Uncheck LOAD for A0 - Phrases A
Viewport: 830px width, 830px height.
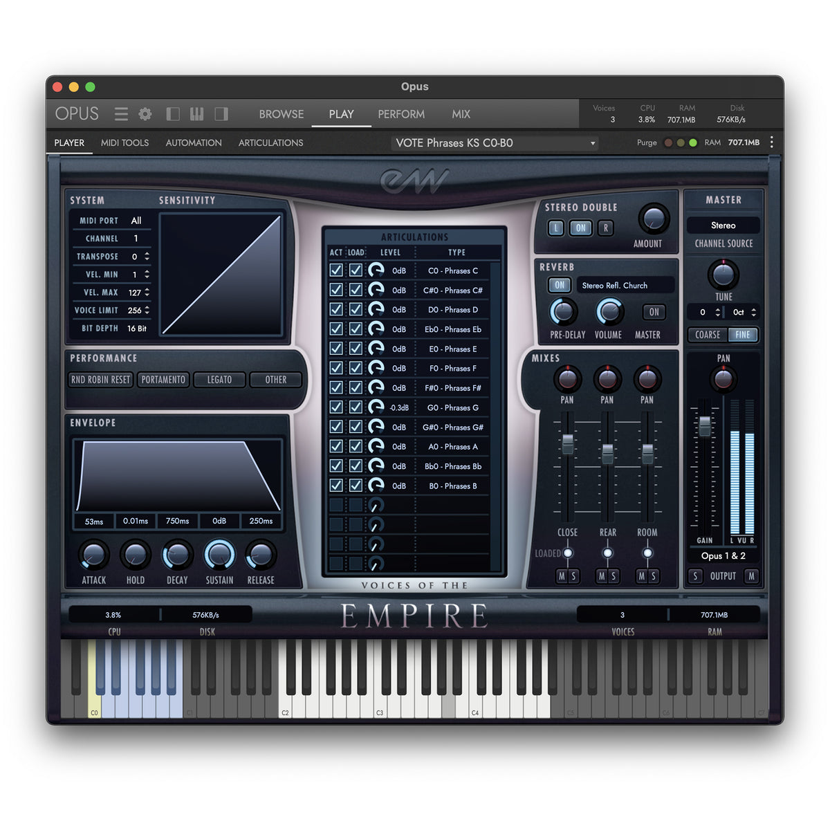356,446
